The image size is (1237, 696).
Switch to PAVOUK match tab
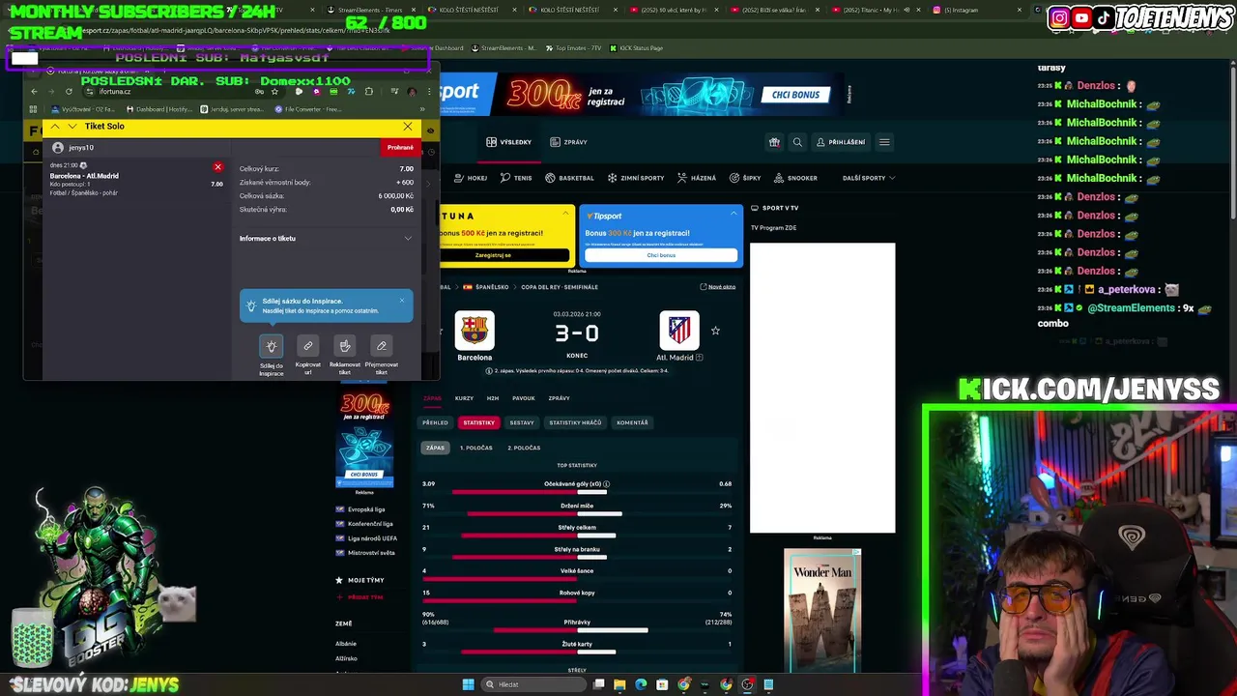pos(523,398)
